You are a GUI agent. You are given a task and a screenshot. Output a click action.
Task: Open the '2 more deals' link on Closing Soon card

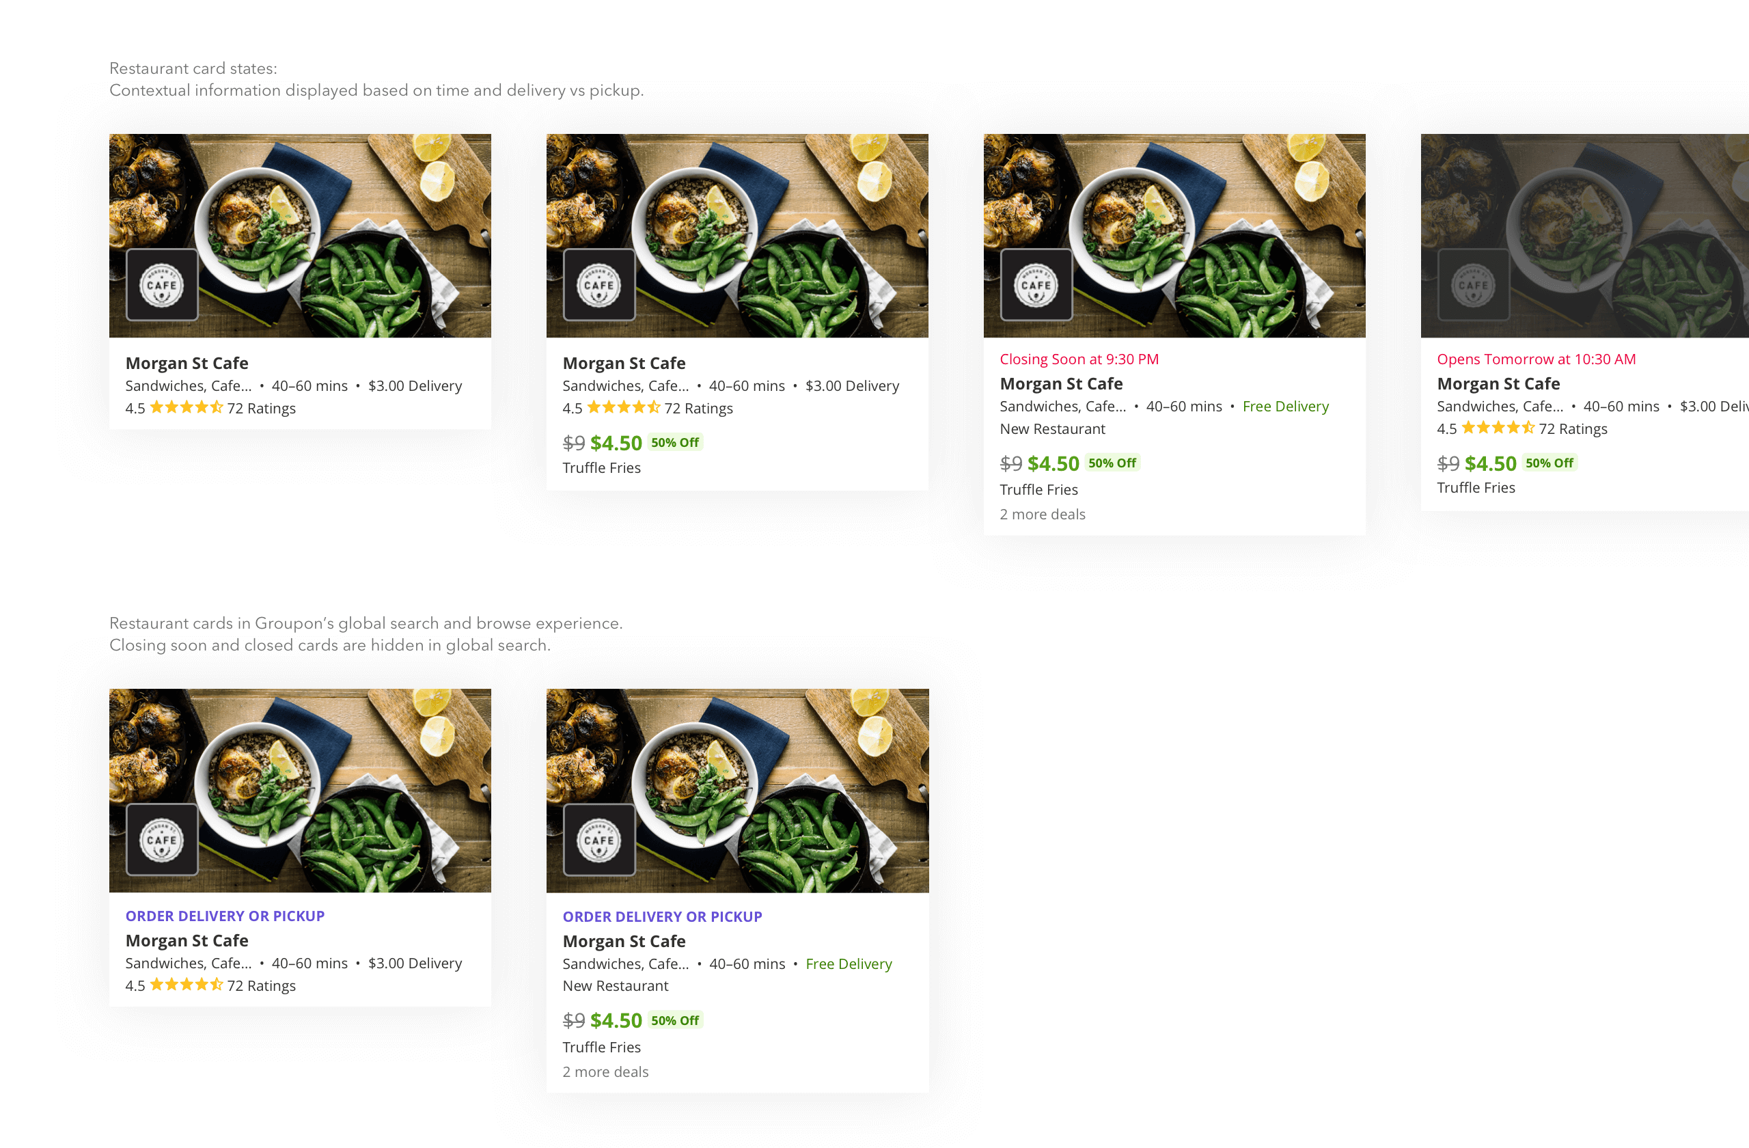[1042, 515]
